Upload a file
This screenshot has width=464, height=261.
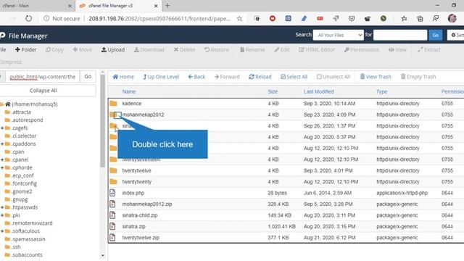[113, 50]
